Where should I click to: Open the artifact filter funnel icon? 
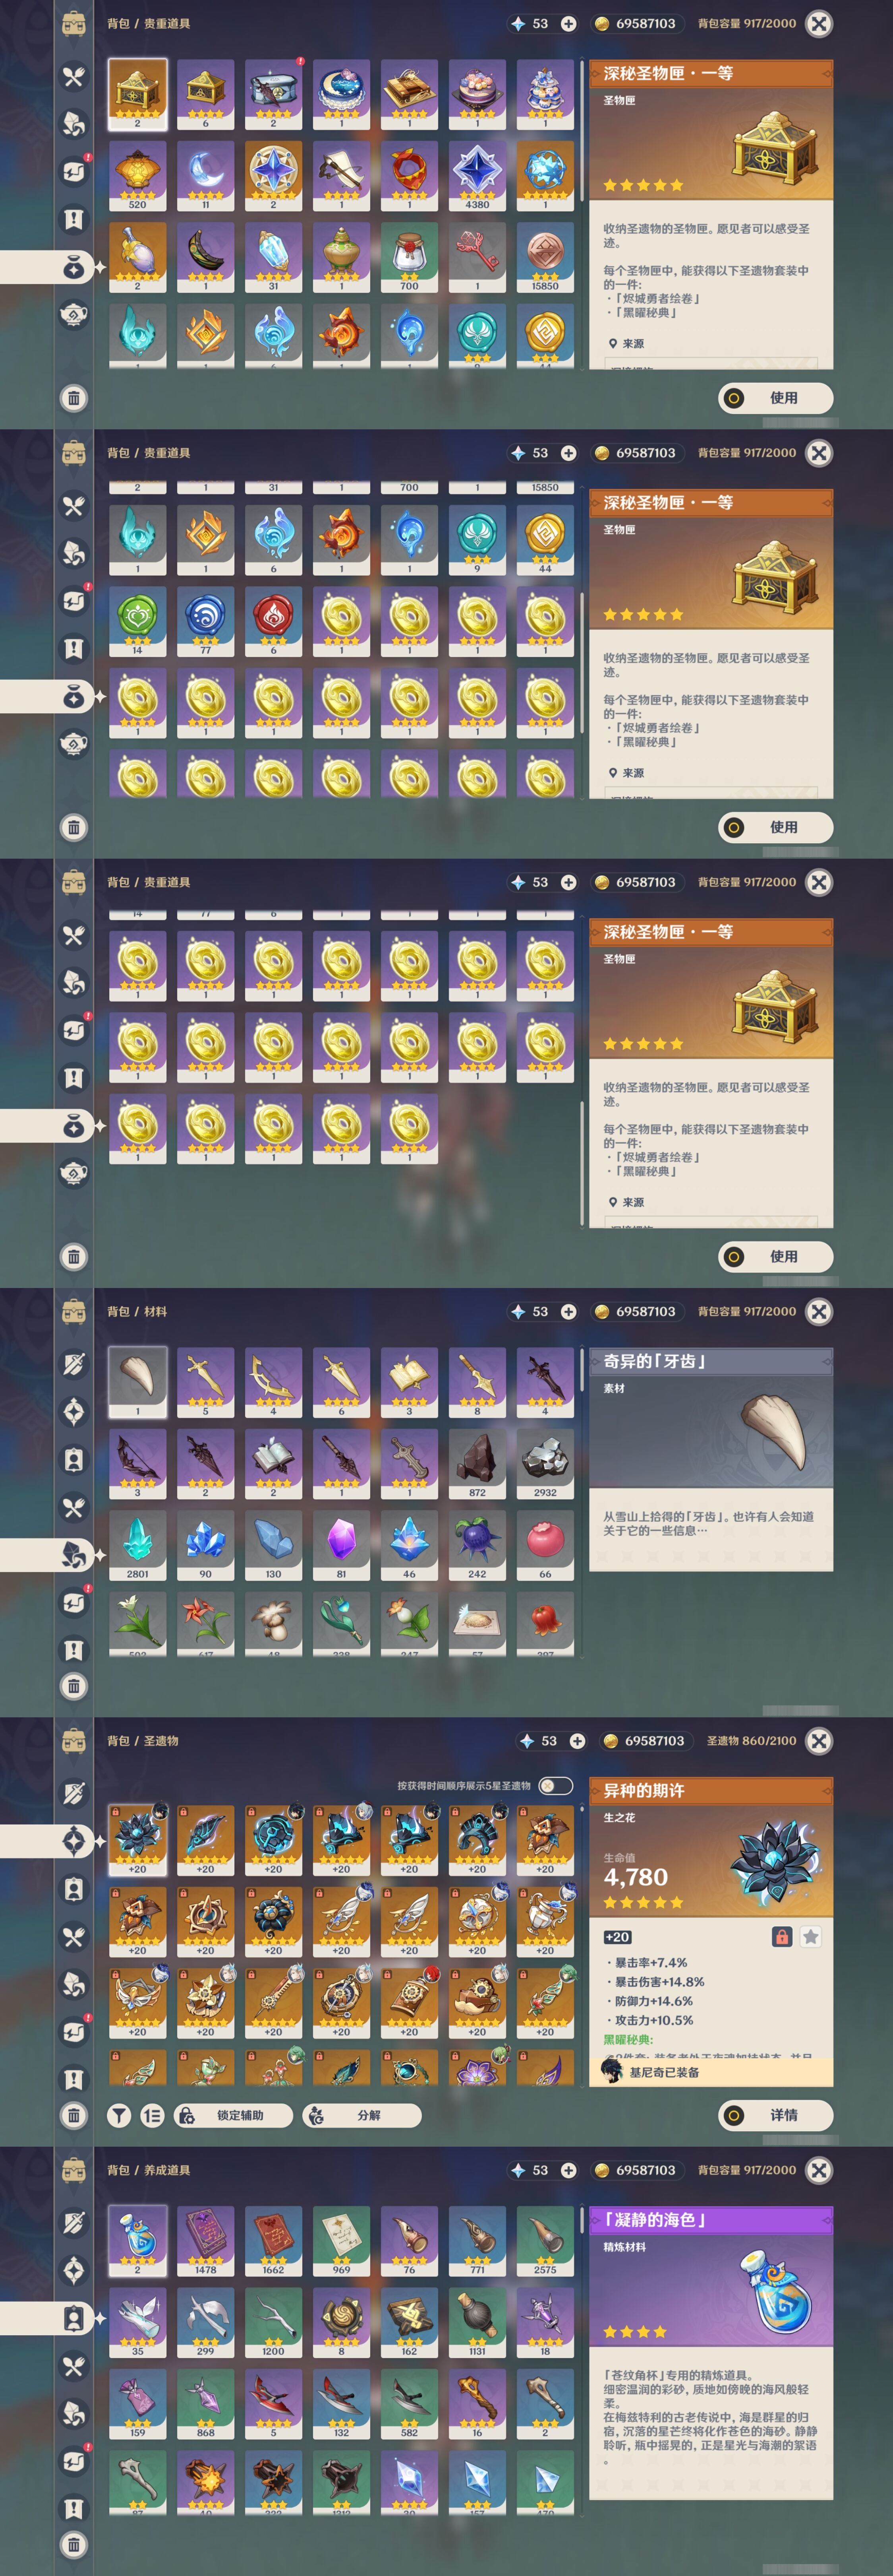tap(119, 2115)
